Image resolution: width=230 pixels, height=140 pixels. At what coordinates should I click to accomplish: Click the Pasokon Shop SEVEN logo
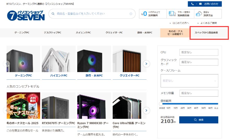pyautogui.click(x=26, y=15)
